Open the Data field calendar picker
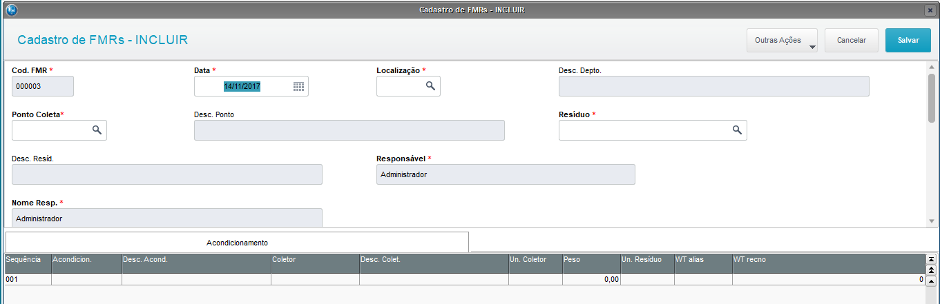 [298, 86]
